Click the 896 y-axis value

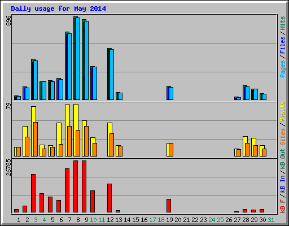[x=8, y=20]
